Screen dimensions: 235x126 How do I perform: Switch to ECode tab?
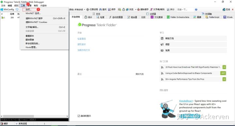[x=228, y=17]
